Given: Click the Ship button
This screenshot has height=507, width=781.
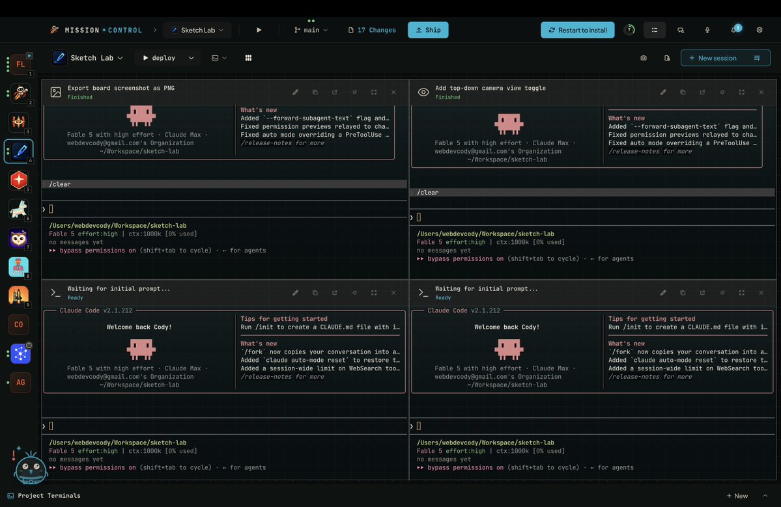Looking at the screenshot, I should click(x=428, y=30).
